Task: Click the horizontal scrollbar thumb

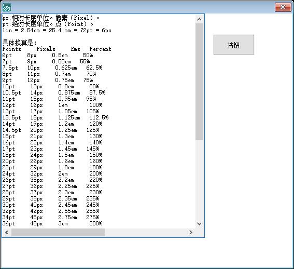Action: point(58,232)
